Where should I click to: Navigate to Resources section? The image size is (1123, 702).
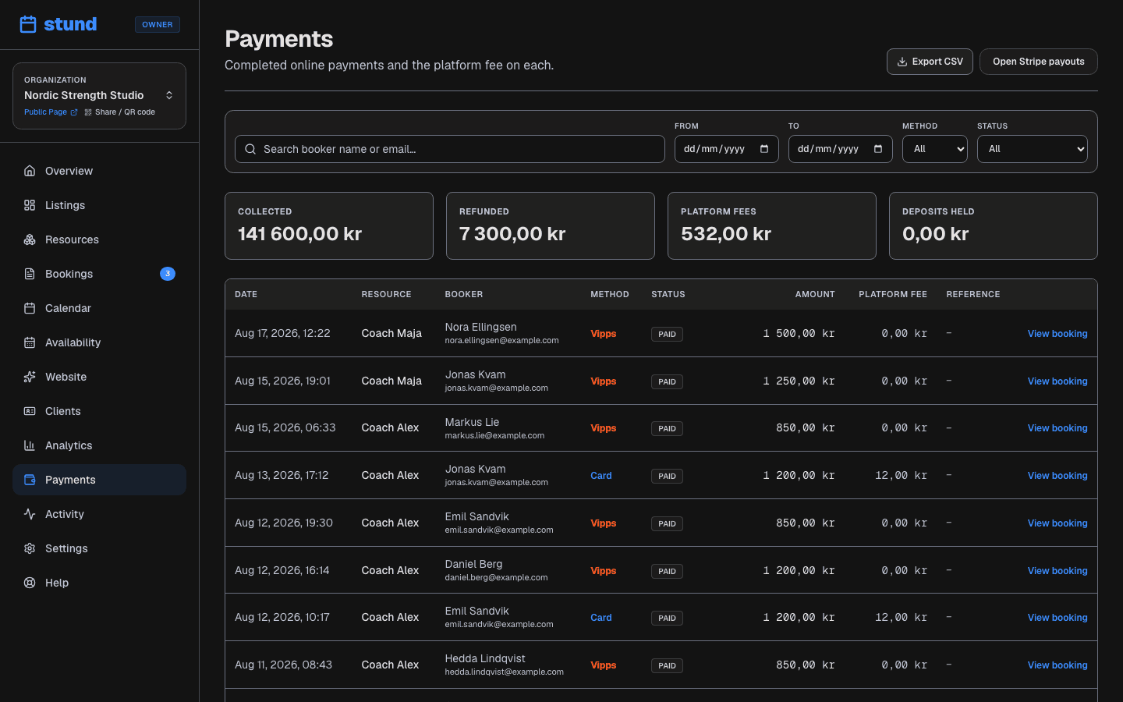coord(99,239)
